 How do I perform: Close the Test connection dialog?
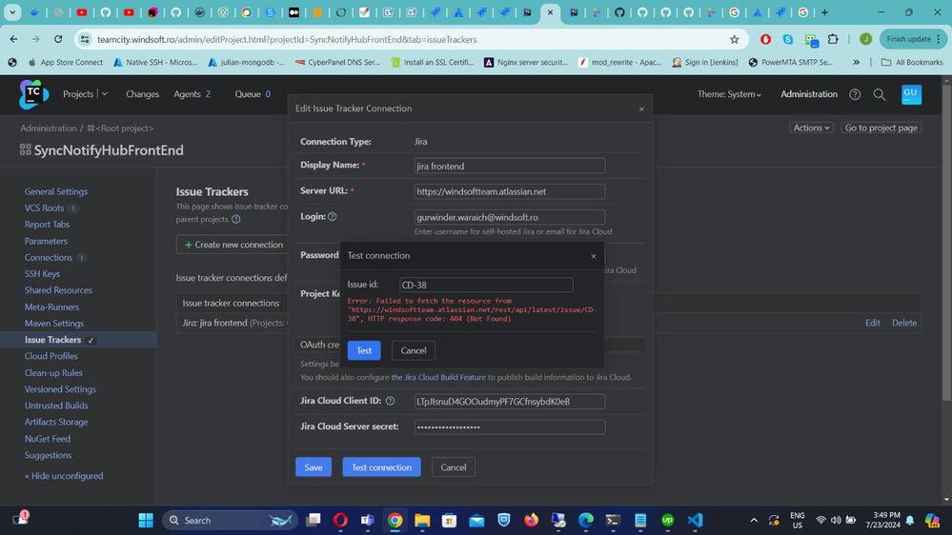593,256
